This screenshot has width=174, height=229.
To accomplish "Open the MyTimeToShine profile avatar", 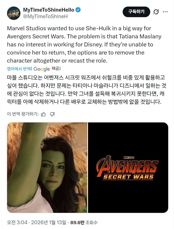I will 14,13.
